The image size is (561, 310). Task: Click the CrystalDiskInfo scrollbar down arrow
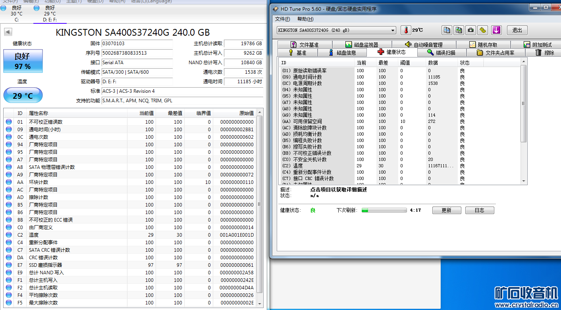(260, 303)
